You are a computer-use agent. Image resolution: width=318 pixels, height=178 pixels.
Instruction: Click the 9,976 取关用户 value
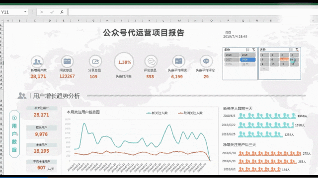click(x=41, y=134)
